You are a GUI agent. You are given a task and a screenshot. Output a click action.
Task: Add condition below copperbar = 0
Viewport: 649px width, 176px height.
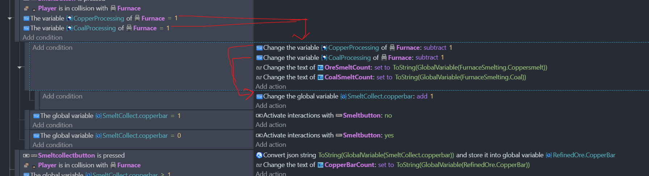pyautogui.click(x=53, y=145)
